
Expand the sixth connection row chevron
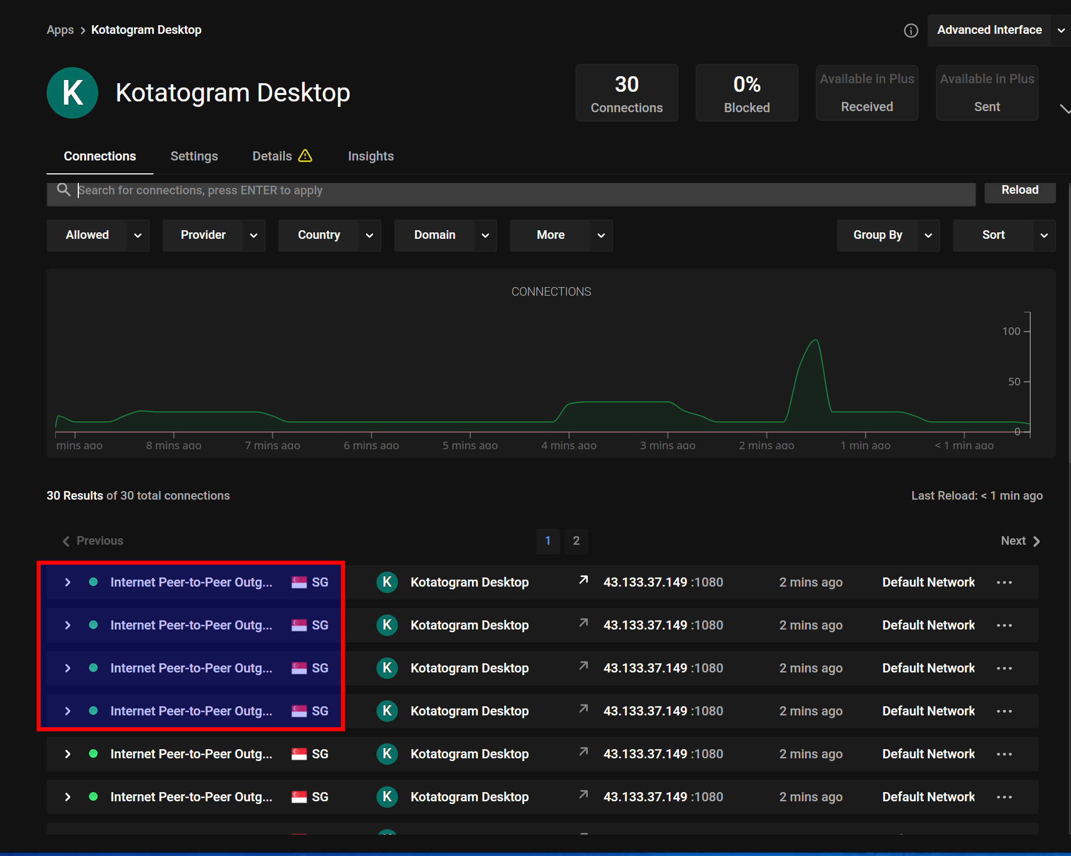[x=68, y=797]
